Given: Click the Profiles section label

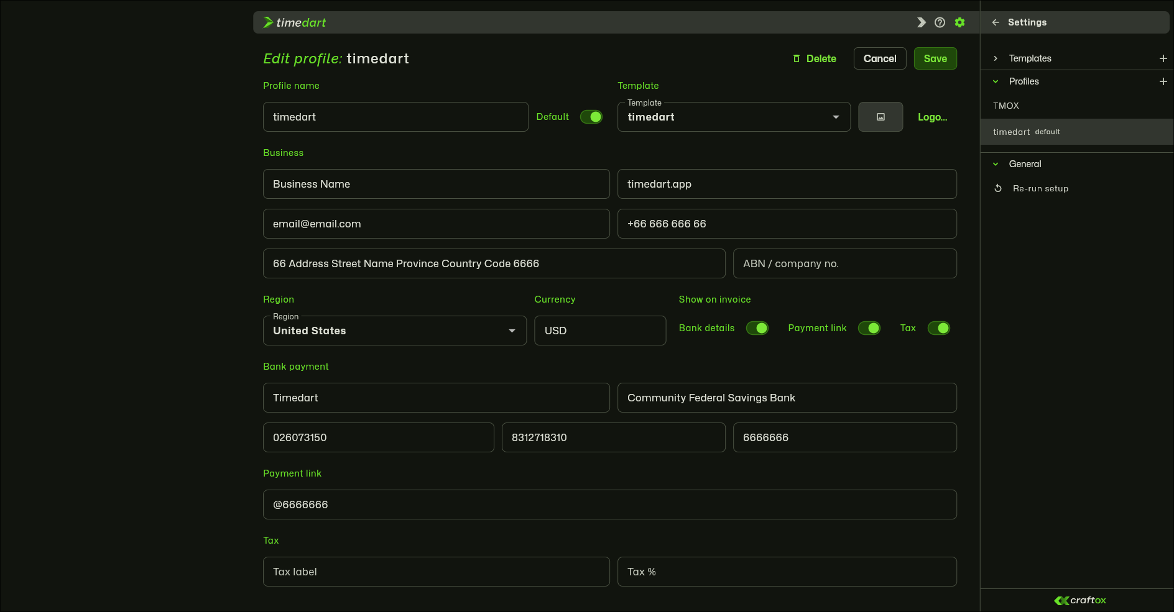Looking at the screenshot, I should pyautogui.click(x=1024, y=81).
